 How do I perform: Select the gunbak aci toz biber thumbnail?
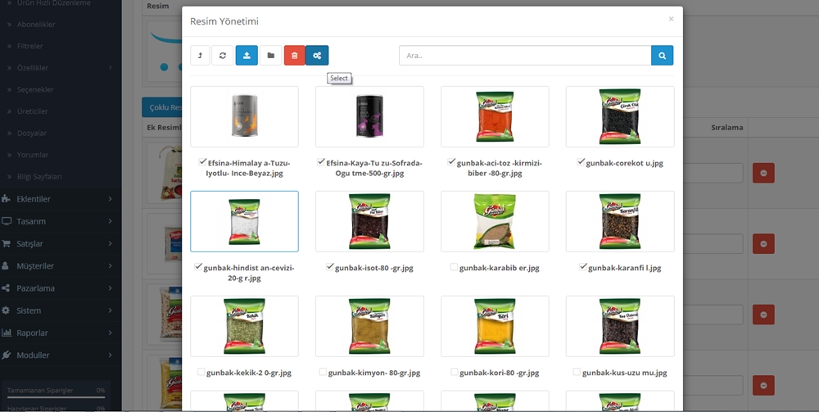[x=495, y=116]
